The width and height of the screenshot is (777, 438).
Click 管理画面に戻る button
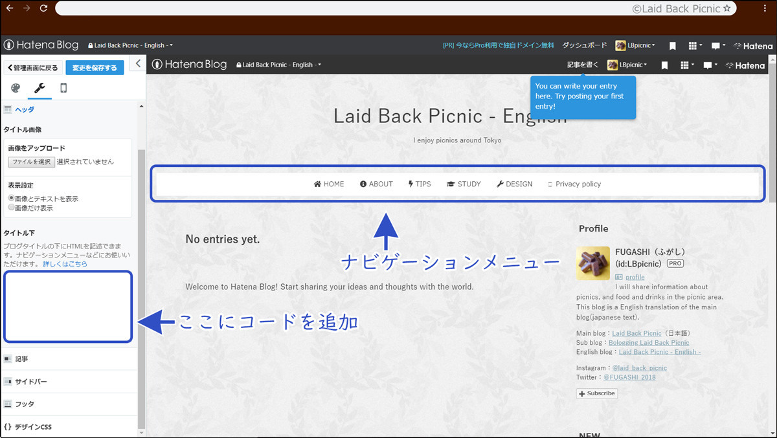click(32, 68)
